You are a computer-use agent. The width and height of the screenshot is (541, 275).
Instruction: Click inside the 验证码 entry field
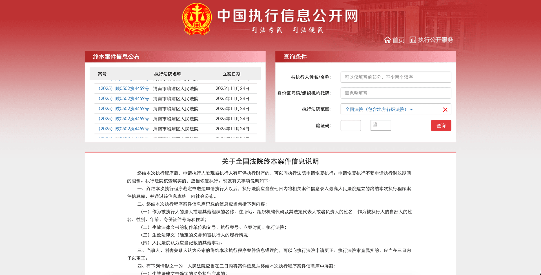tap(351, 125)
